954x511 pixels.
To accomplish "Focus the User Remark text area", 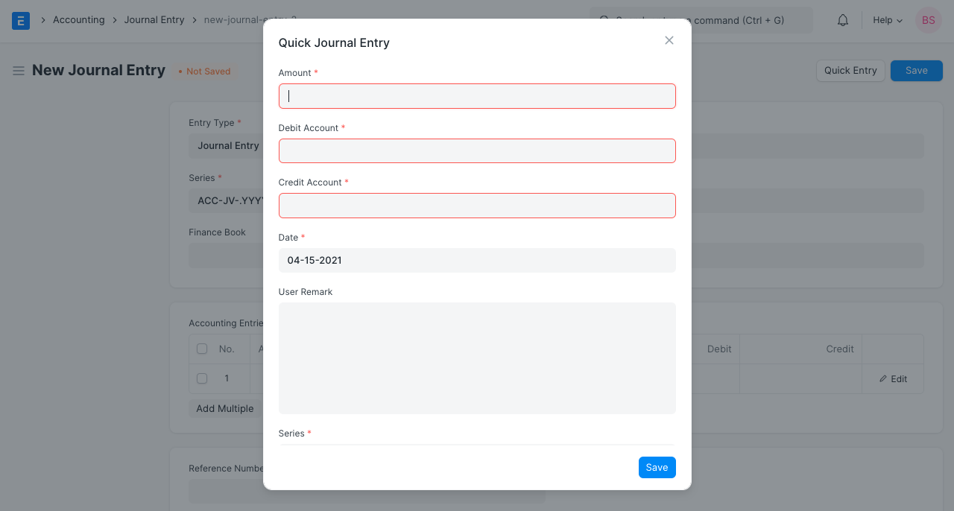I will [477, 358].
